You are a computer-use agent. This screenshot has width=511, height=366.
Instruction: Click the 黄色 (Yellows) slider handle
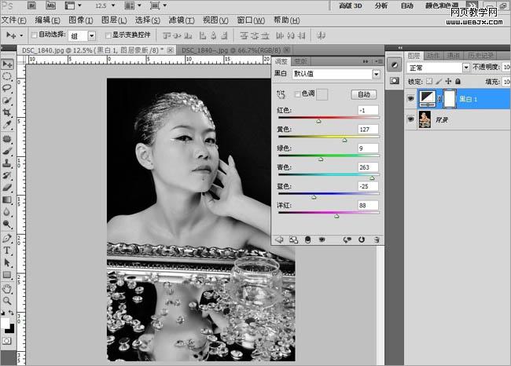[345, 141]
